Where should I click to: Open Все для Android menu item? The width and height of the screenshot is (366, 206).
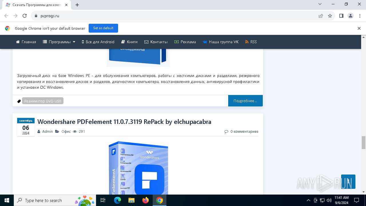tap(98, 42)
